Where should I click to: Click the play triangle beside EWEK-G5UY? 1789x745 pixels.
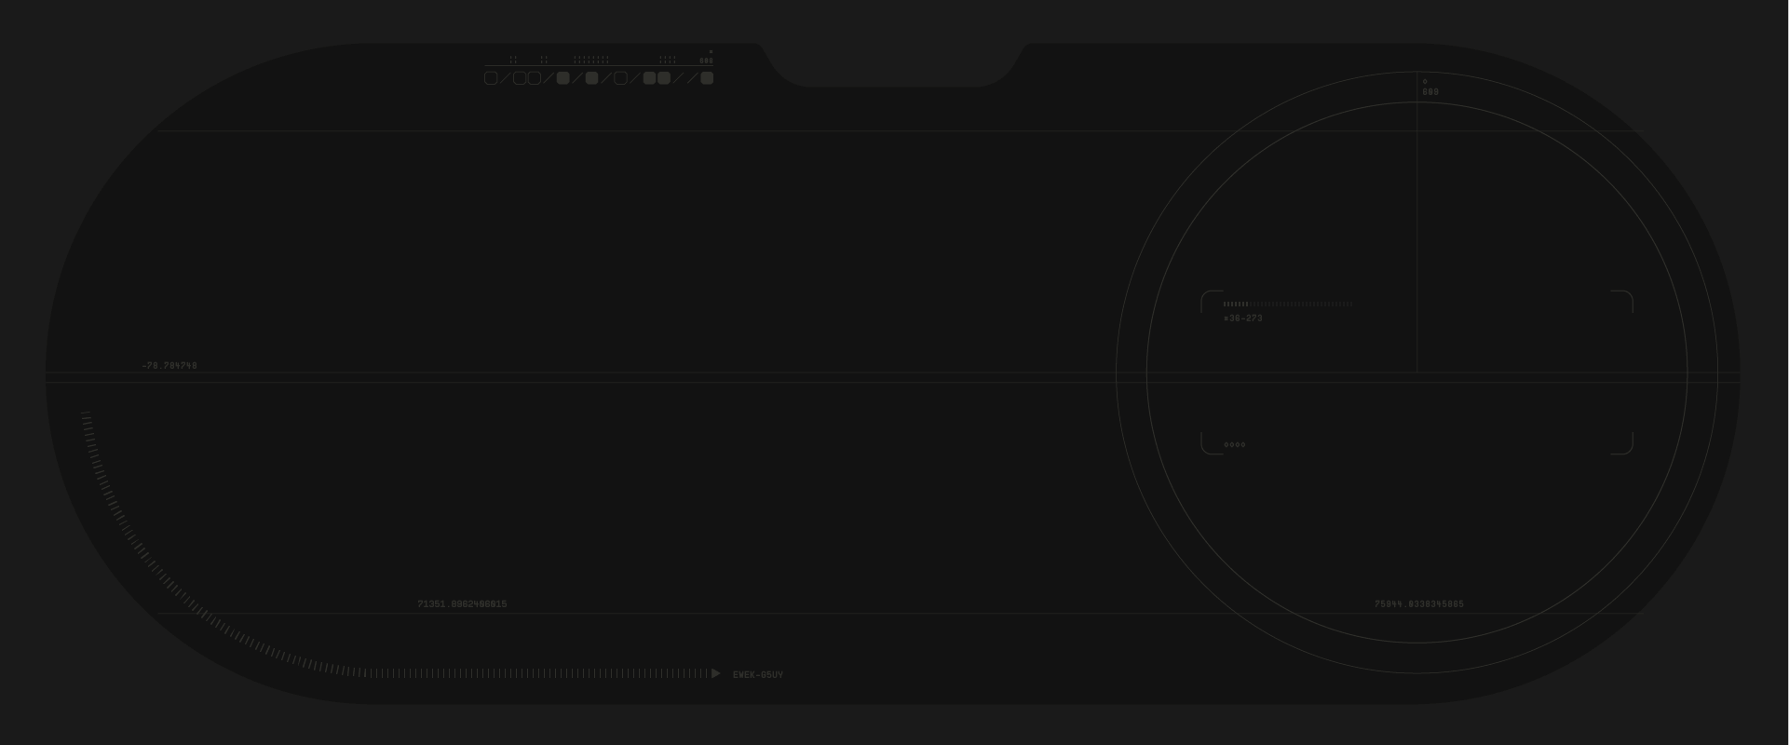715,673
